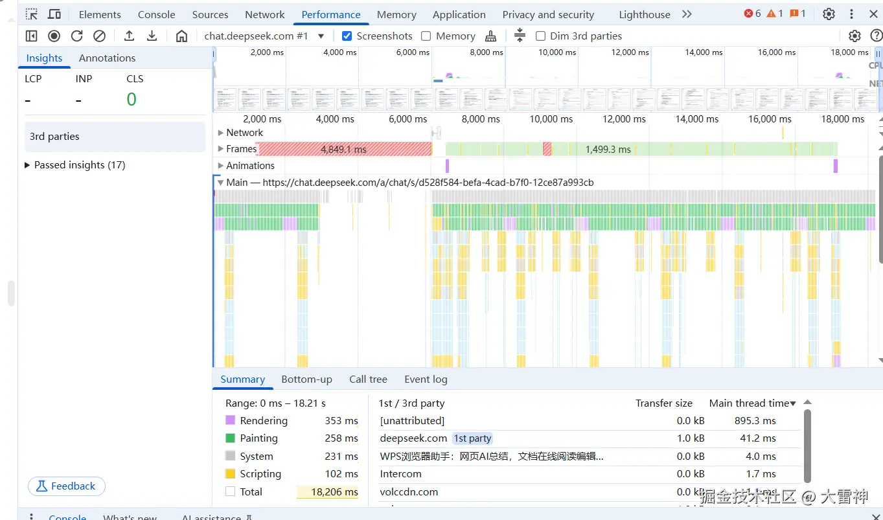Download the profile with the save icon
The image size is (883, 520).
(x=152, y=36)
